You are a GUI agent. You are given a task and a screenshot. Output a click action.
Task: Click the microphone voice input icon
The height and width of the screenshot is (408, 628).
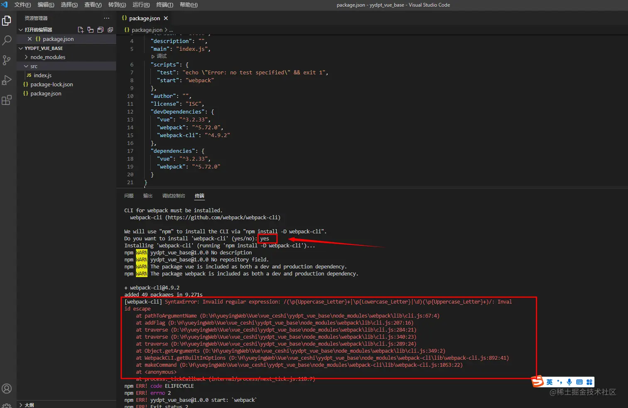(x=569, y=382)
